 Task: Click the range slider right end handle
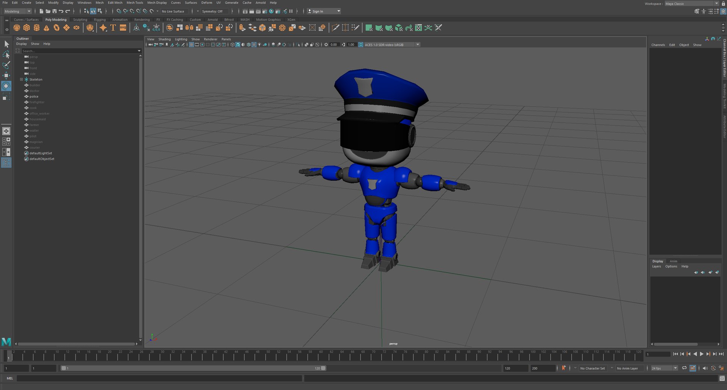[x=323, y=368]
